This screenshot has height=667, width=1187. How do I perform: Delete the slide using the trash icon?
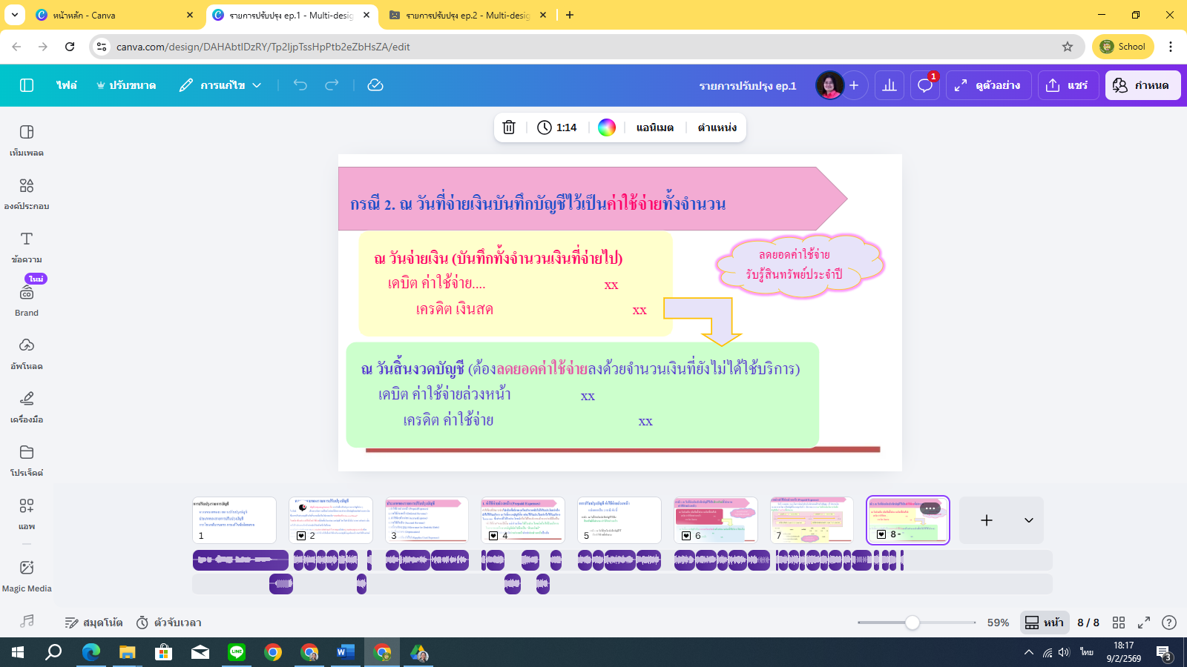coord(509,127)
